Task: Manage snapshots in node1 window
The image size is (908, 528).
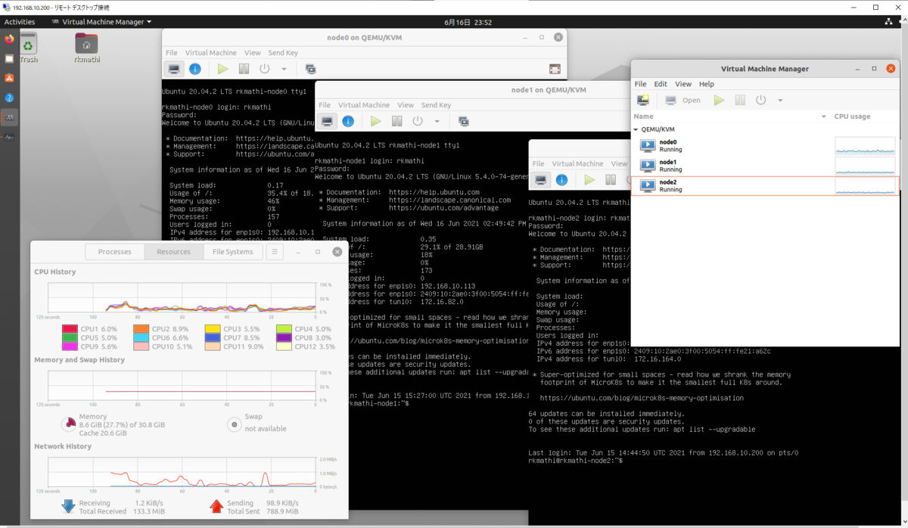Action: [x=463, y=121]
